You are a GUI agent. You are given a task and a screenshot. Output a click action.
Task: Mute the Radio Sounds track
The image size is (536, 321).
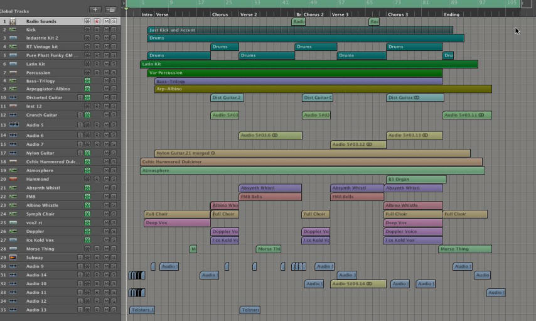(x=106, y=21)
